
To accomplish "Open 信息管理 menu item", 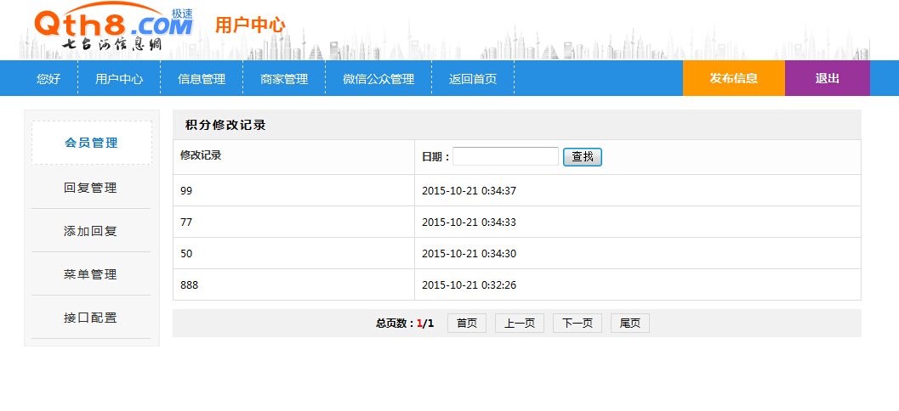I will click(202, 79).
